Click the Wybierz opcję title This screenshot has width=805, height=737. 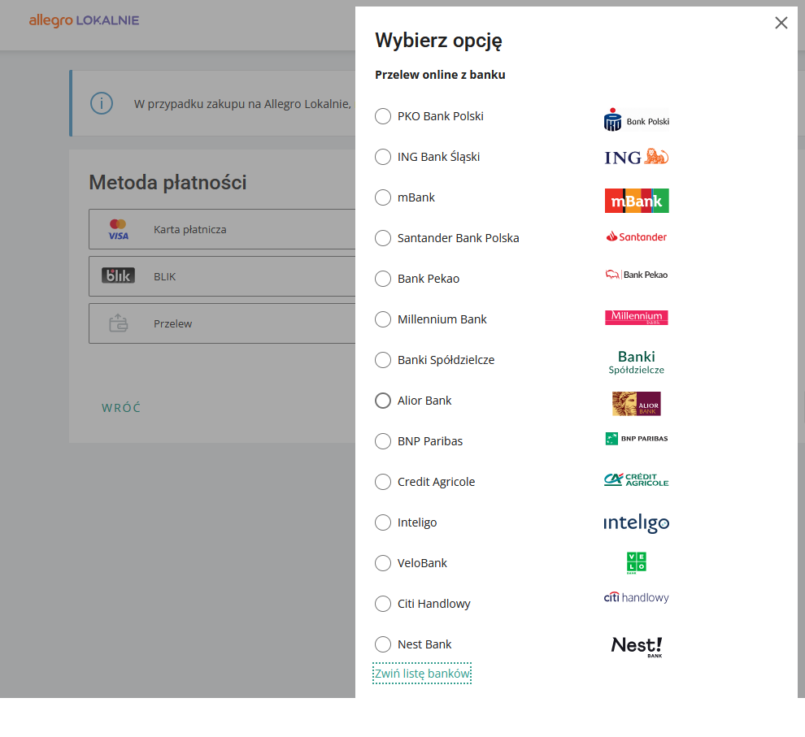[438, 41]
